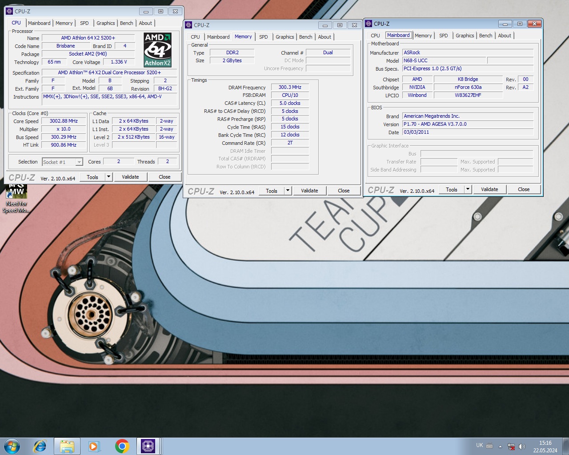Screen dimensions: 569x455
Task: Open About tab in right CPU-Z window
Action: pos(505,36)
